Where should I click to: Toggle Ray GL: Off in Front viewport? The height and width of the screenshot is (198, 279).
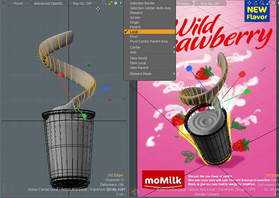click(83, 3)
